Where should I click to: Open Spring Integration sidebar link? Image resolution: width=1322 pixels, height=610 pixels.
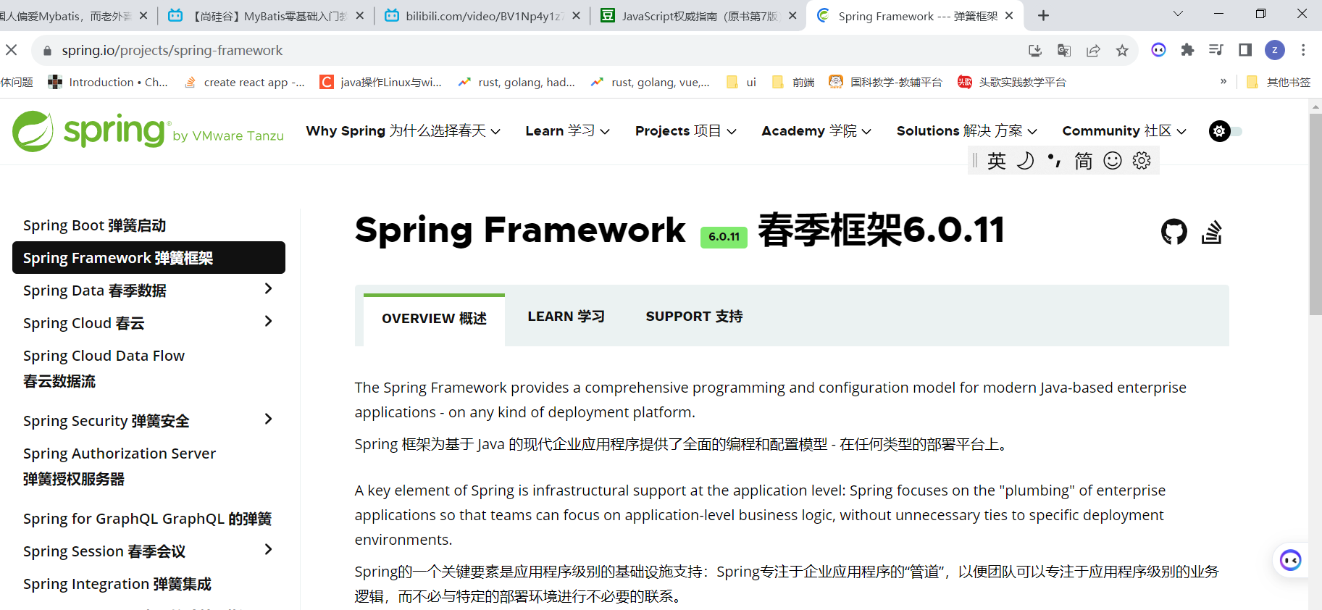(x=117, y=584)
